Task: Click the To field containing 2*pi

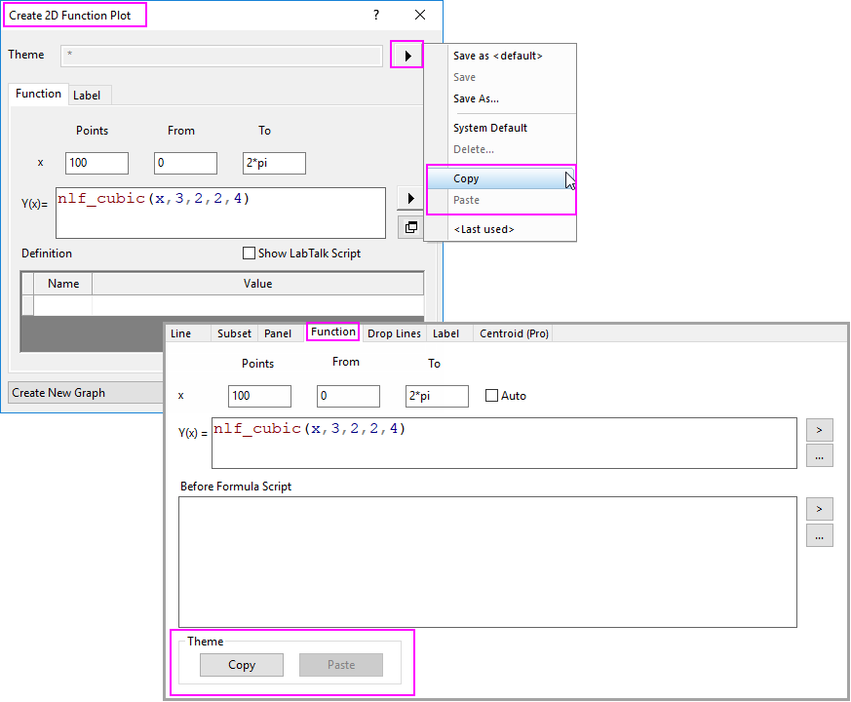Action: point(273,163)
